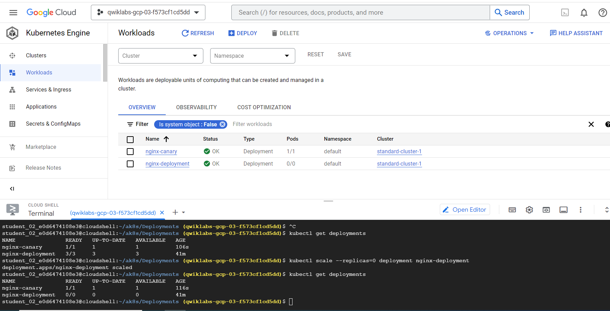
Task: Expand the Operations dropdown menu
Action: (510, 33)
